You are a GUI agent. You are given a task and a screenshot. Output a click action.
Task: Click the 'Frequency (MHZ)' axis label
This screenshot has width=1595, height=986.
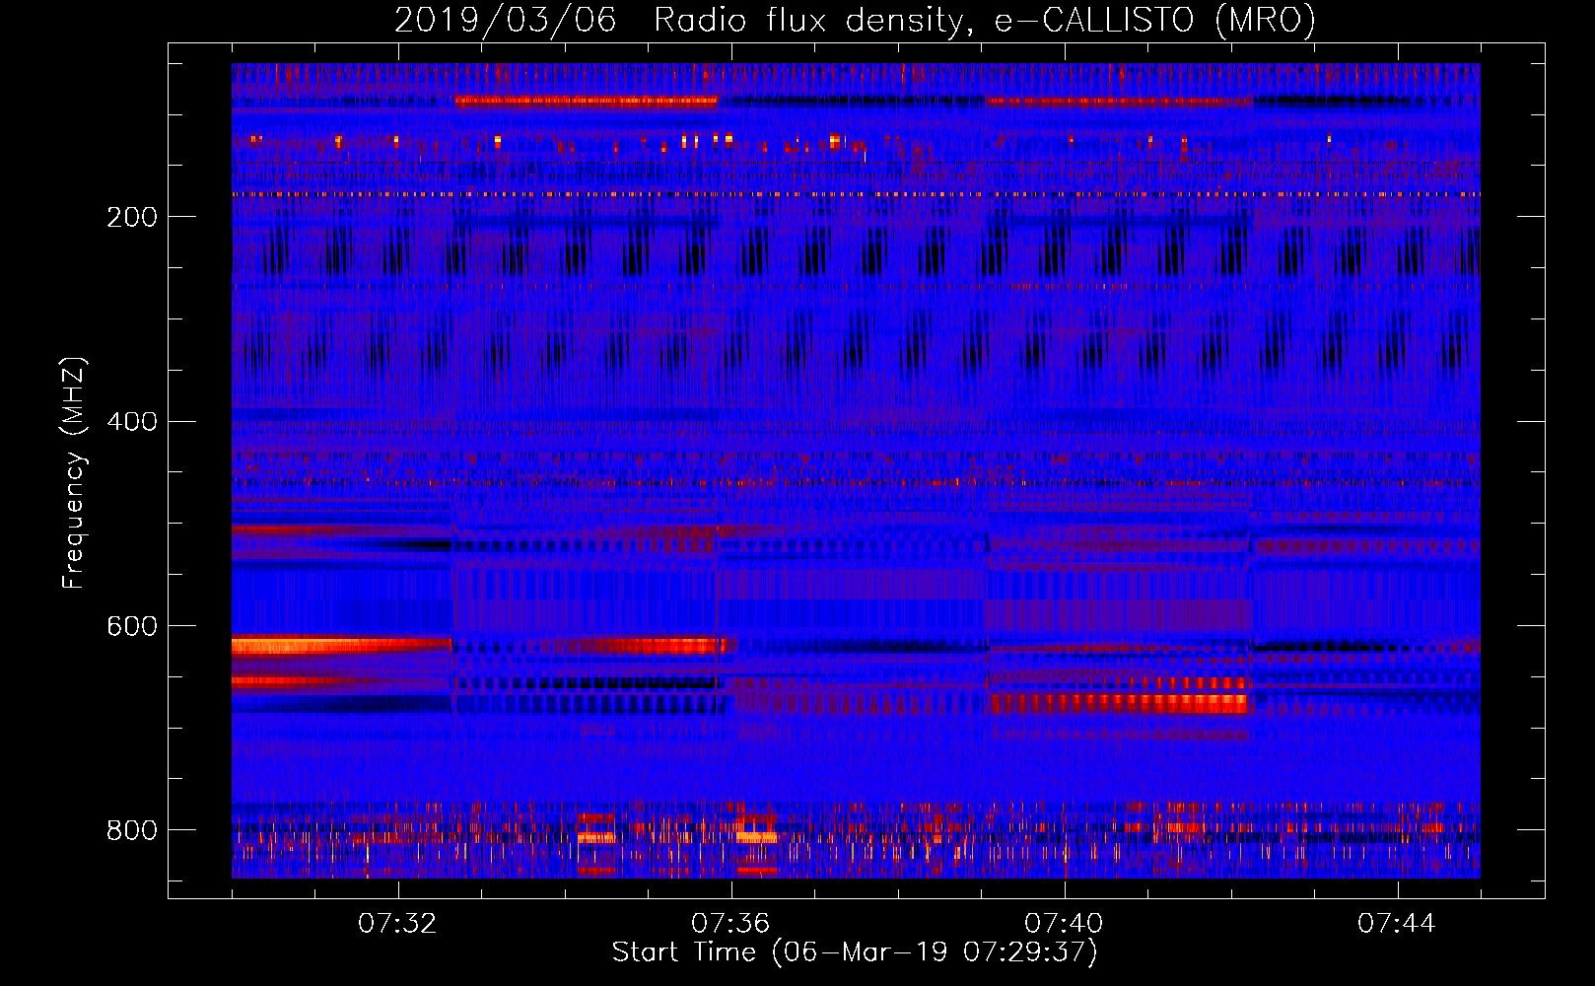coord(73,473)
